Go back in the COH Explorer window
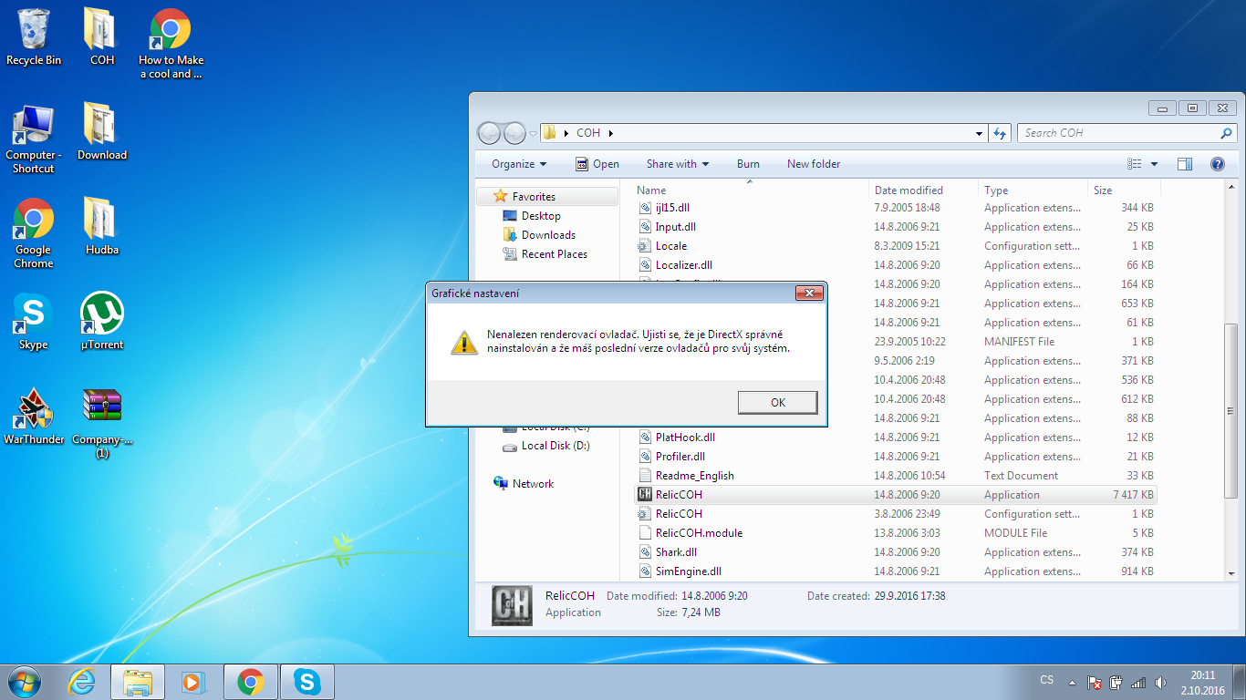1246x700 pixels. (489, 133)
